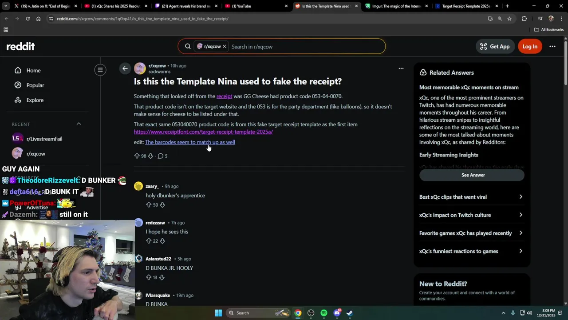Open the receiptfont.com template link
The width and height of the screenshot is (568, 320).
[x=203, y=132]
